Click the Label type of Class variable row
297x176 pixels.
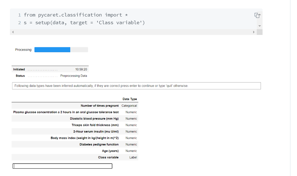click(x=133, y=157)
